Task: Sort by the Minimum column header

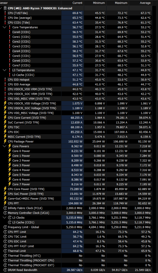Action: [x=95, y=3]
